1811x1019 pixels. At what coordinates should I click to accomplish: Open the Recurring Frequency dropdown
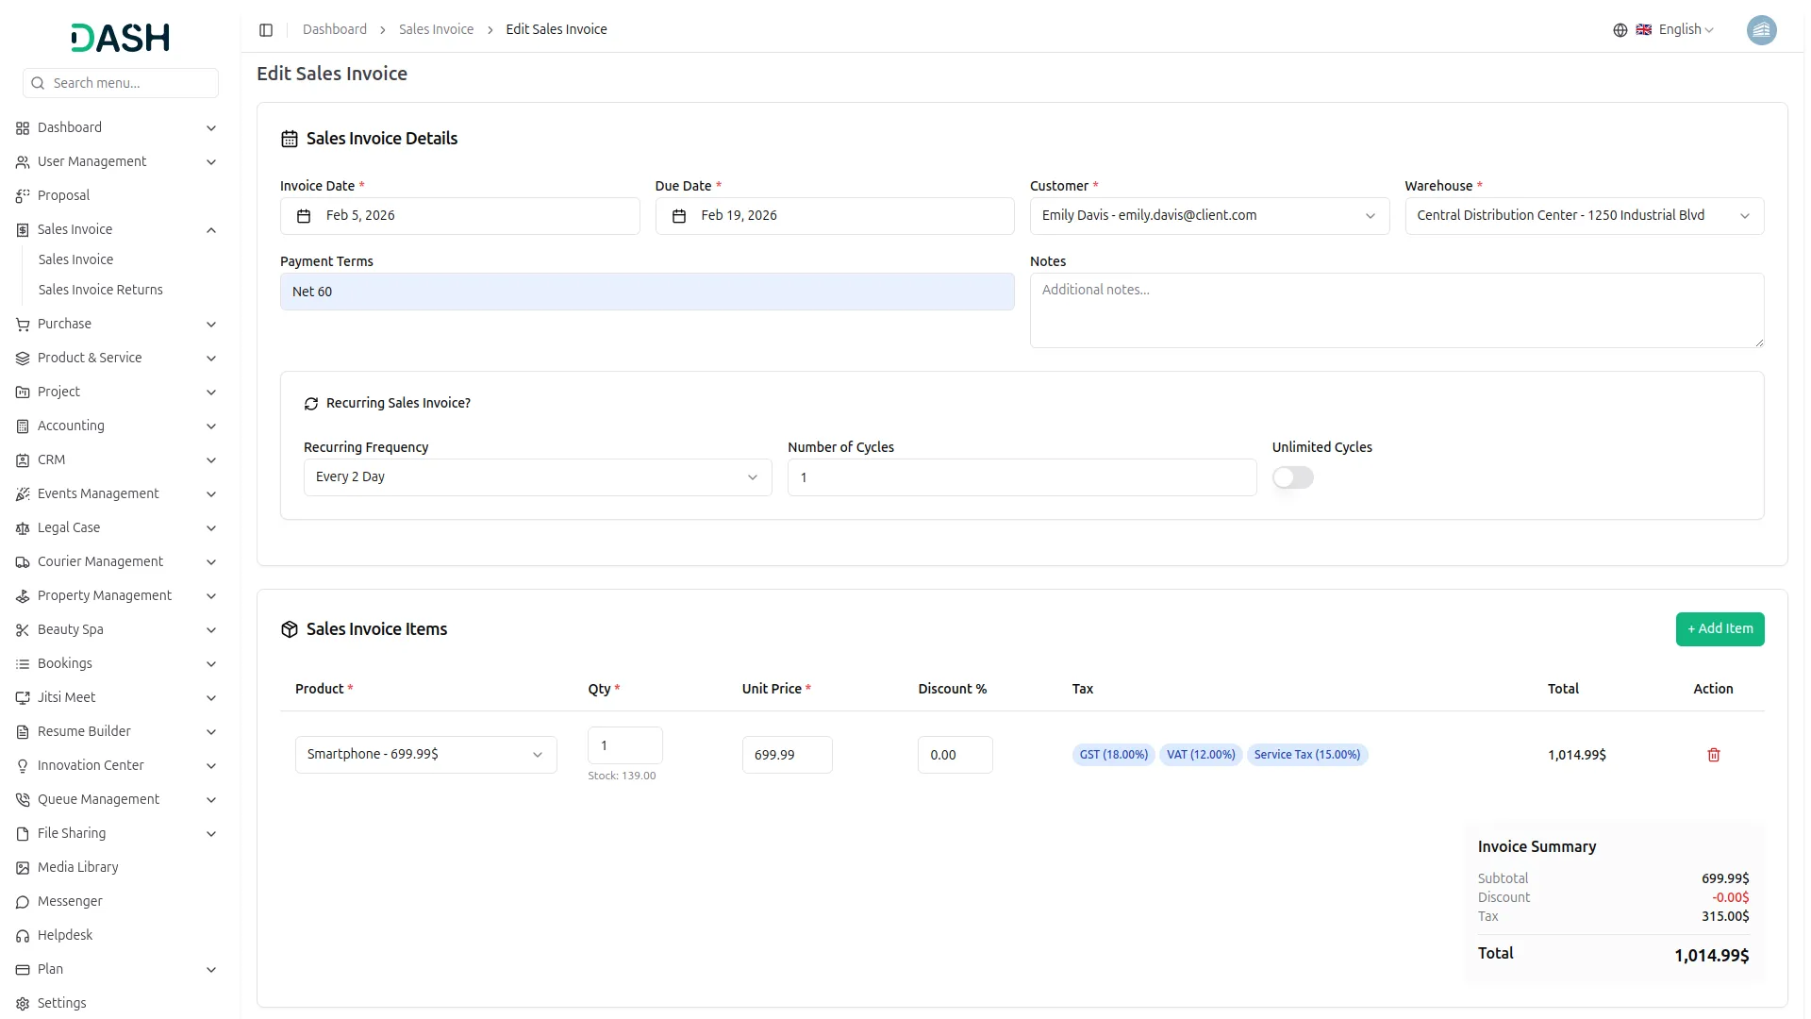coord(538,477)
